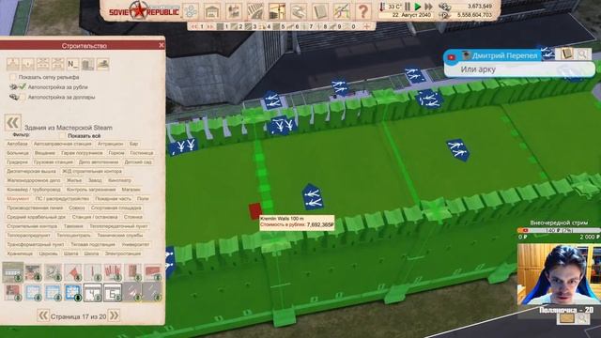This screenshot has width=601, height=338.
Task: Filter by Кинотеатр category
Action: click(x=119, y=180)
